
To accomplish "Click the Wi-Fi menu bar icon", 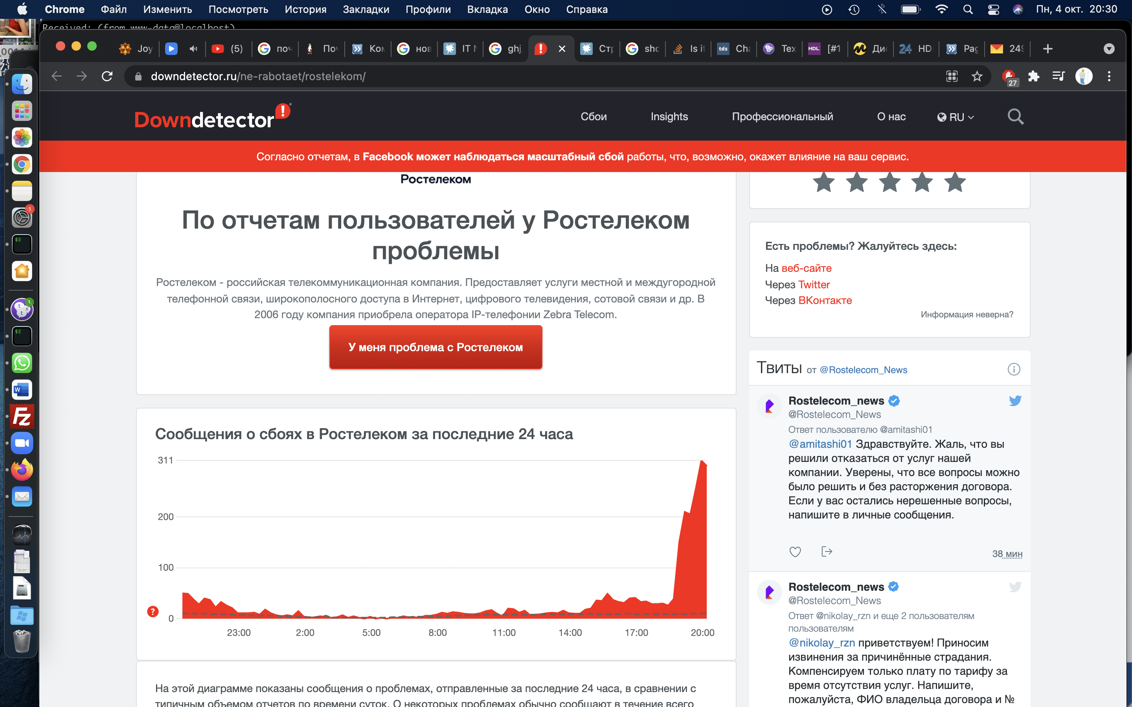I will [x=941, y=9].
